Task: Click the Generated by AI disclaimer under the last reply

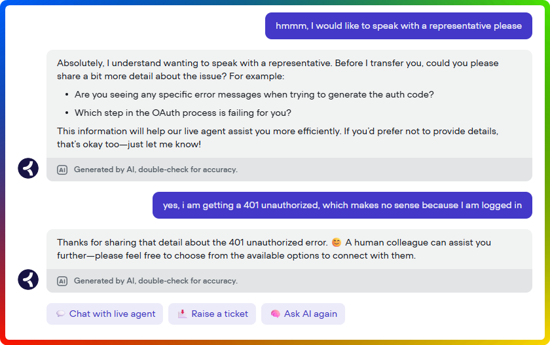Action: coord(156,281)
